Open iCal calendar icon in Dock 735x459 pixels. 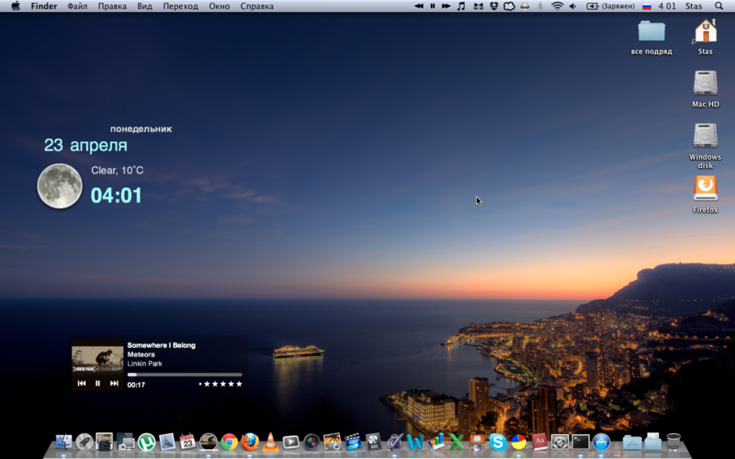click(187, 442)
